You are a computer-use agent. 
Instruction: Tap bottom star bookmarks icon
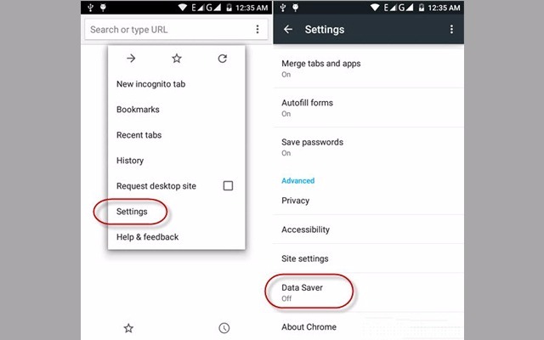point(128,328)
